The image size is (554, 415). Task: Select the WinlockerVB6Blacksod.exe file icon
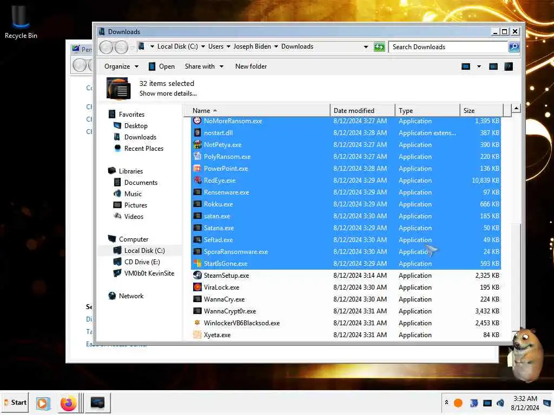(x=197, y=323)
